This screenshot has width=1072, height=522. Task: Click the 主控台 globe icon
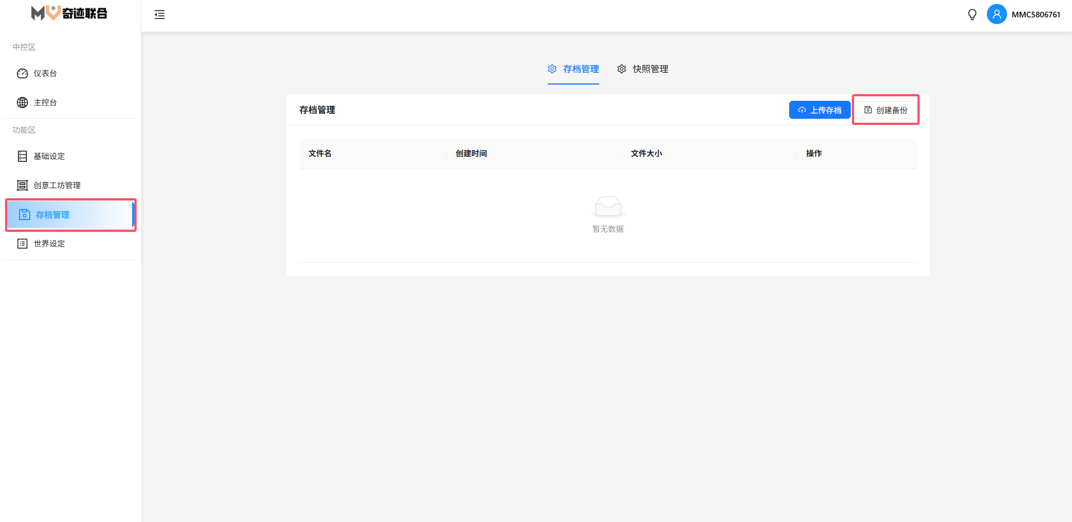click(x=22, y=102)
